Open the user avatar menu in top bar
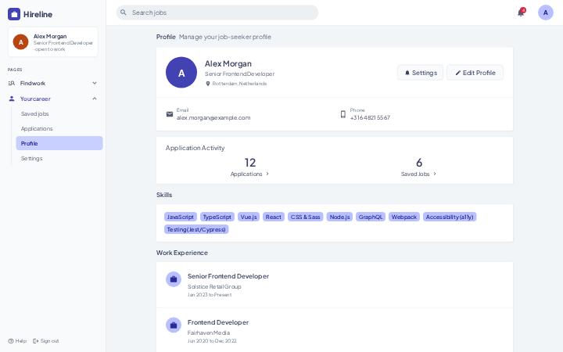 tap(546, 13)
